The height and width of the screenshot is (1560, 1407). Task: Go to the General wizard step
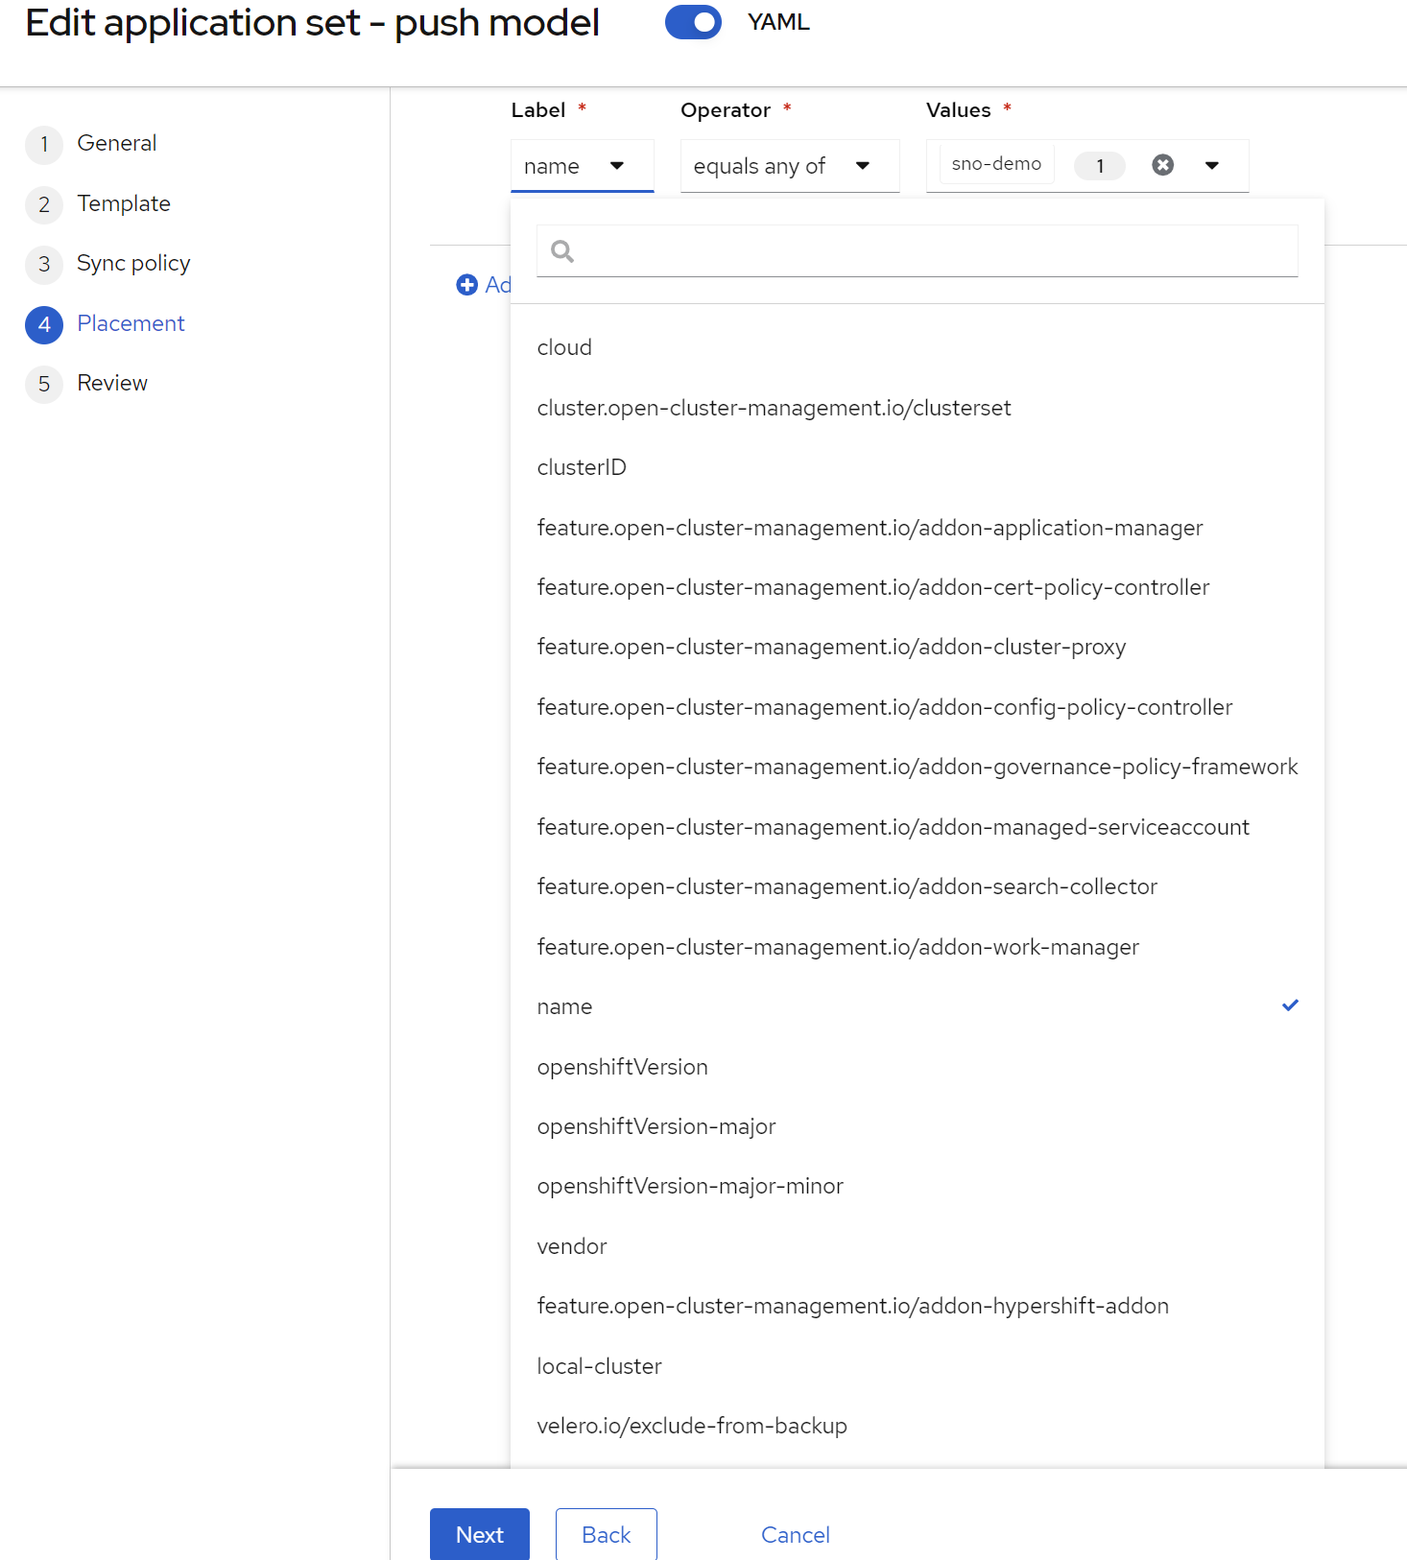[x=116, y=143]
